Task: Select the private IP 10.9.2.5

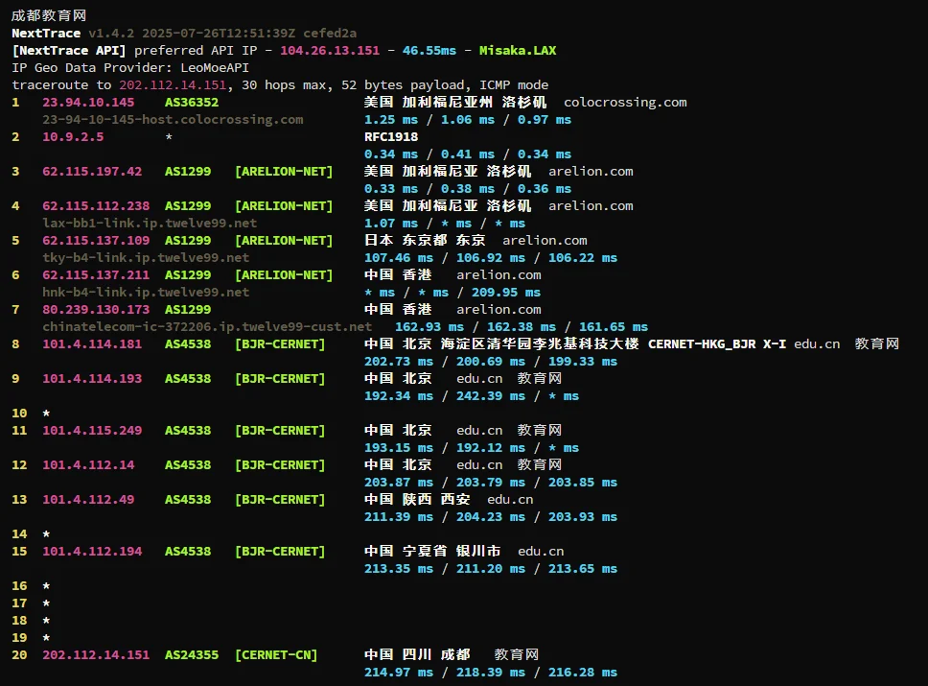Action: click(73, 137)
